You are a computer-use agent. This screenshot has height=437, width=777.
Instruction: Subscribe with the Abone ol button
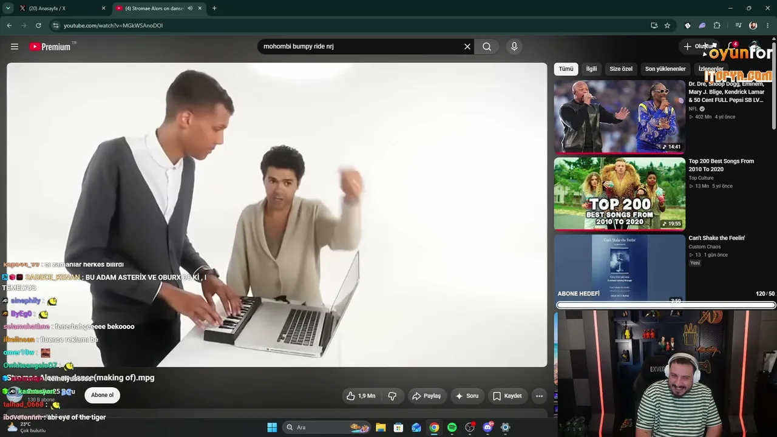click(x=102, y=395)
